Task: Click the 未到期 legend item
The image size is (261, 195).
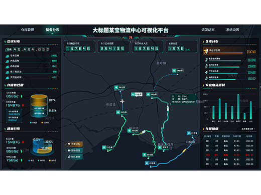Action: pyautogui.click(x=34, y=122)
